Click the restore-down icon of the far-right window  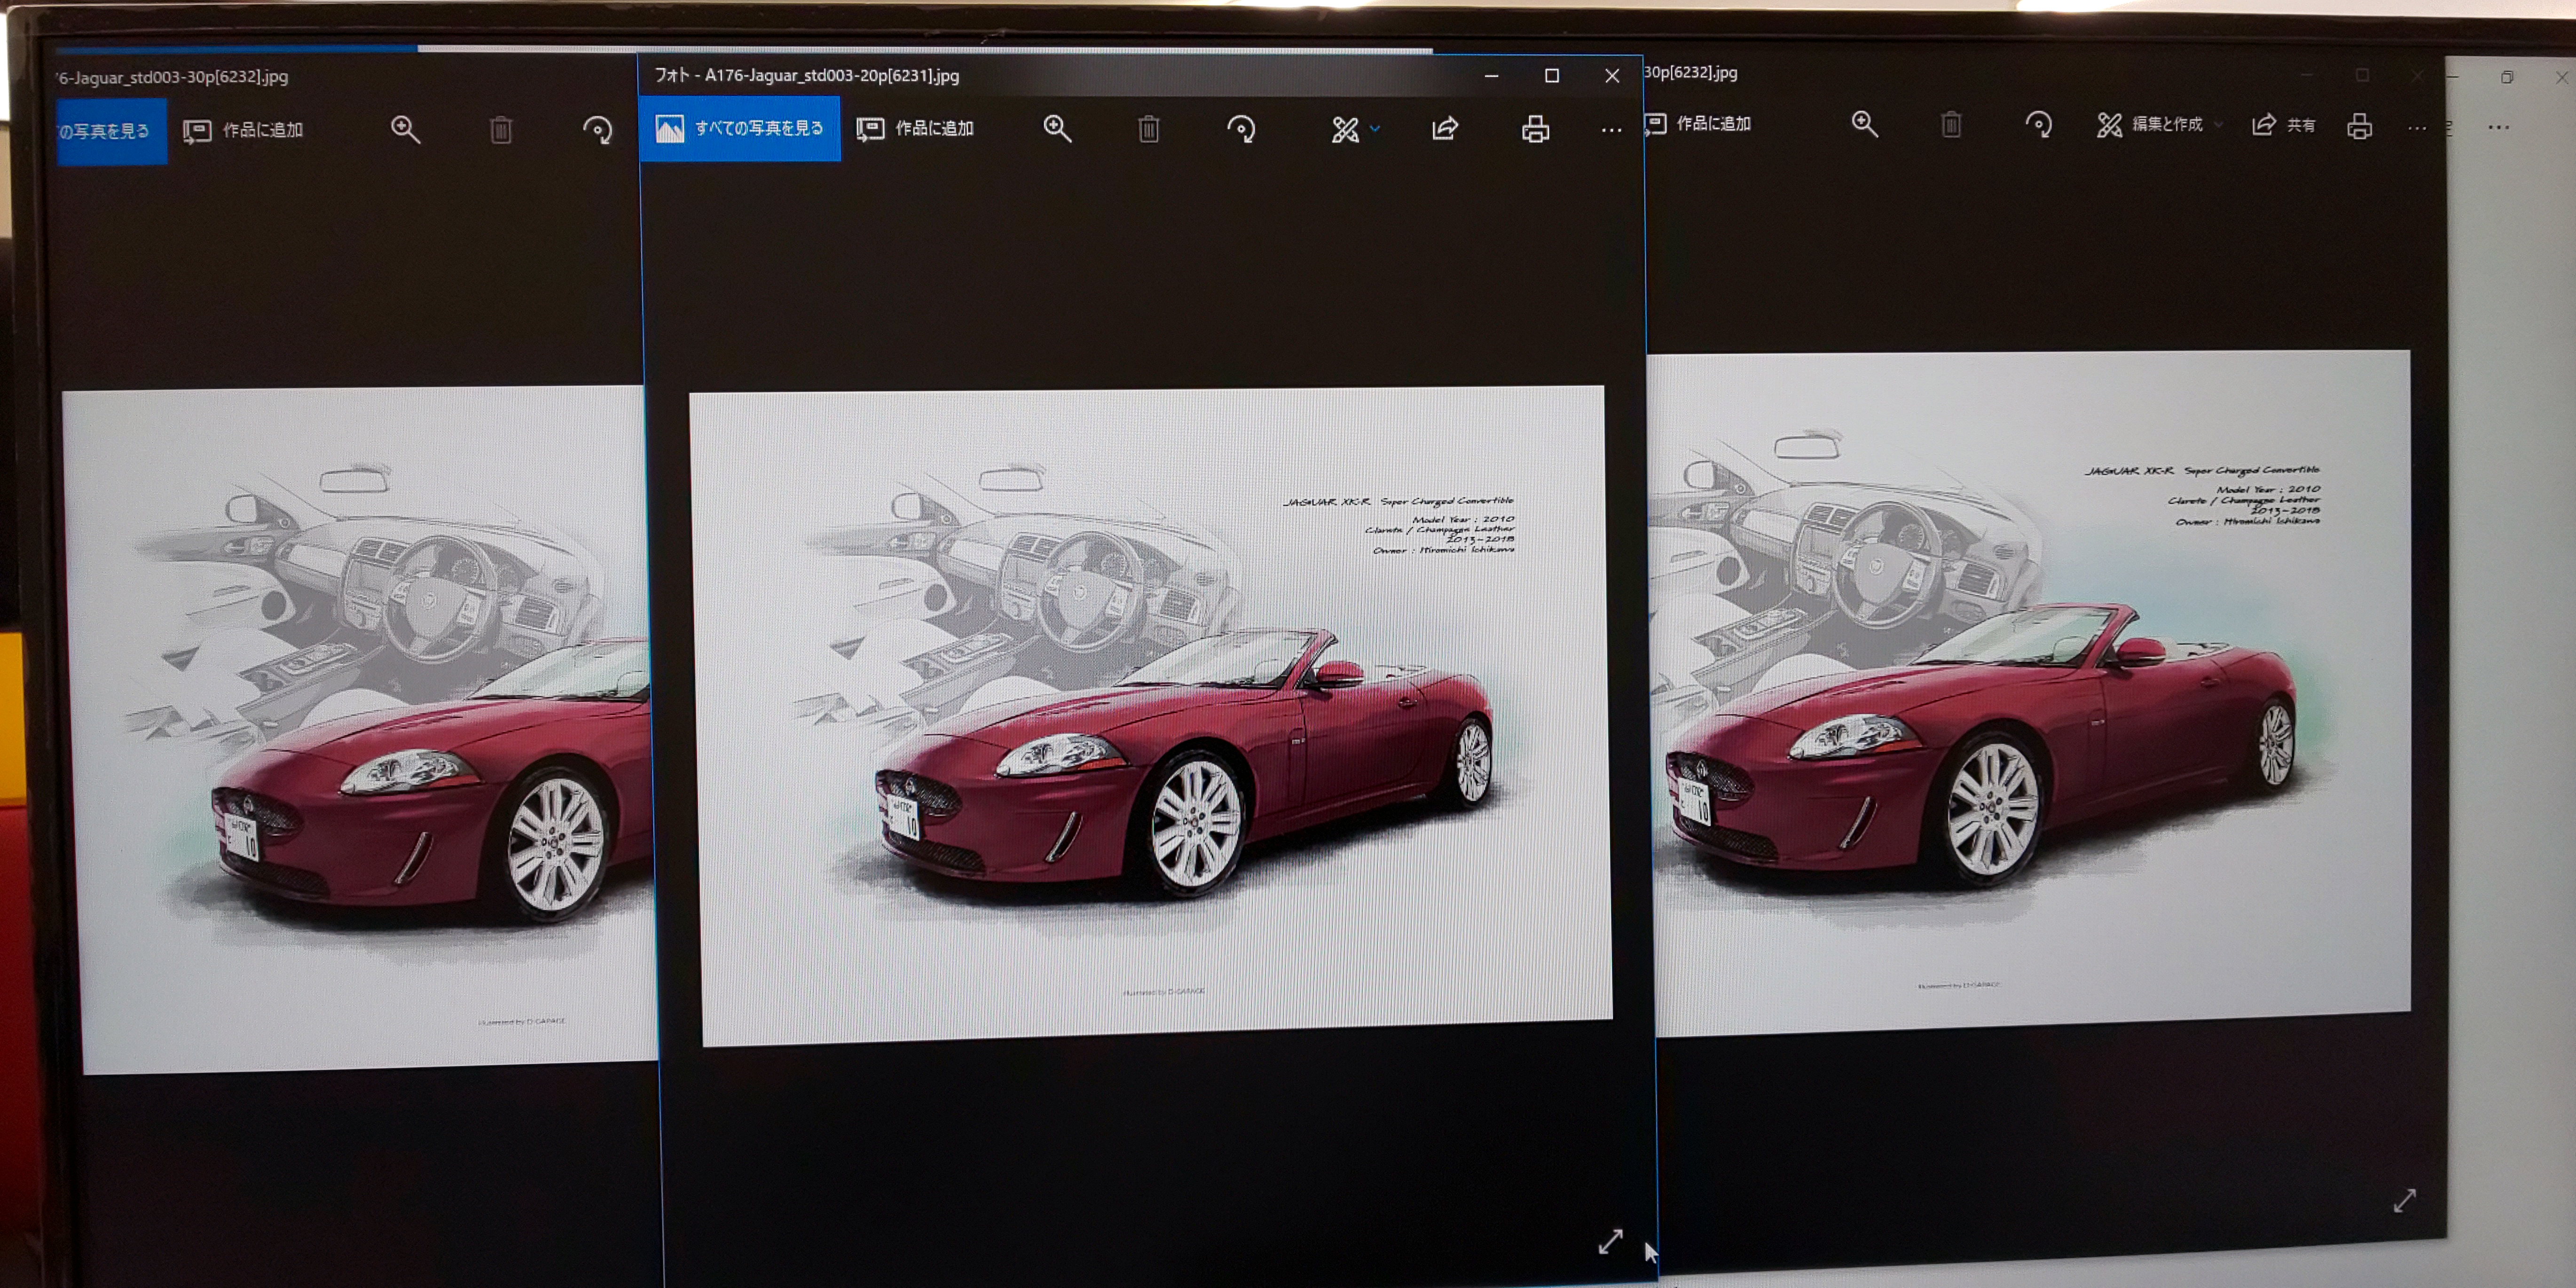tap(2507, 77)
